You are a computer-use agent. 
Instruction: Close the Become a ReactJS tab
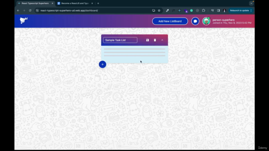(x=92, y=3)
